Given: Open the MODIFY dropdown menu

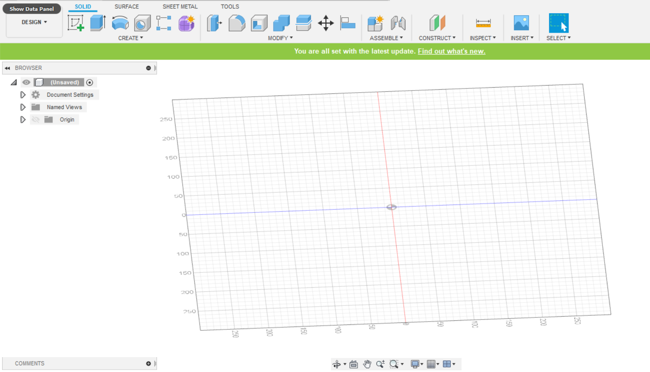Looking at the screenshot, I should point(280,38).
